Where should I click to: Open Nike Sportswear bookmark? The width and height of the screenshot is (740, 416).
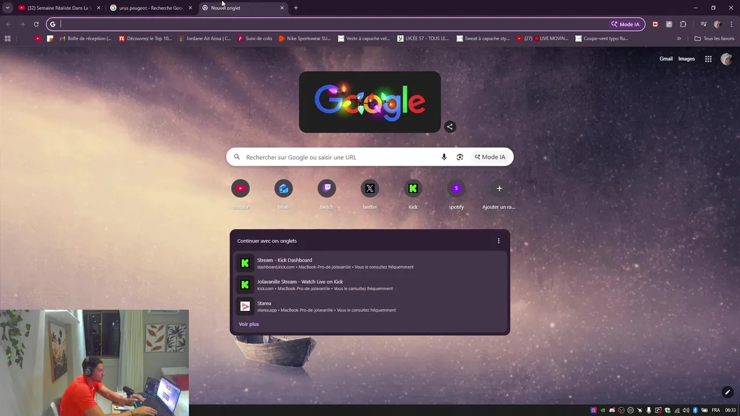point(305,39)
